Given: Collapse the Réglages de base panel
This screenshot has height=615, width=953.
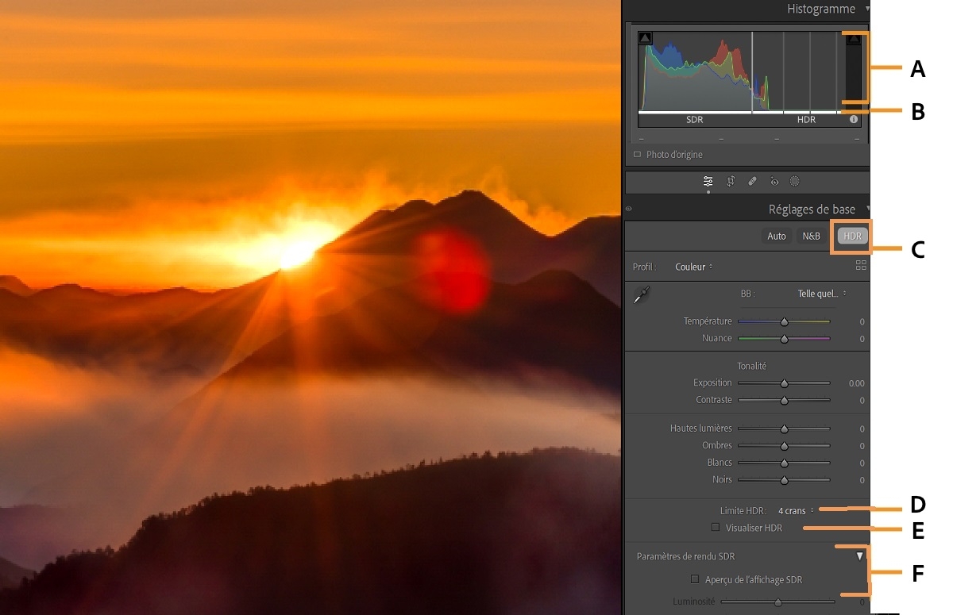Looking at the screenshot, I should (x=868, y=209).
